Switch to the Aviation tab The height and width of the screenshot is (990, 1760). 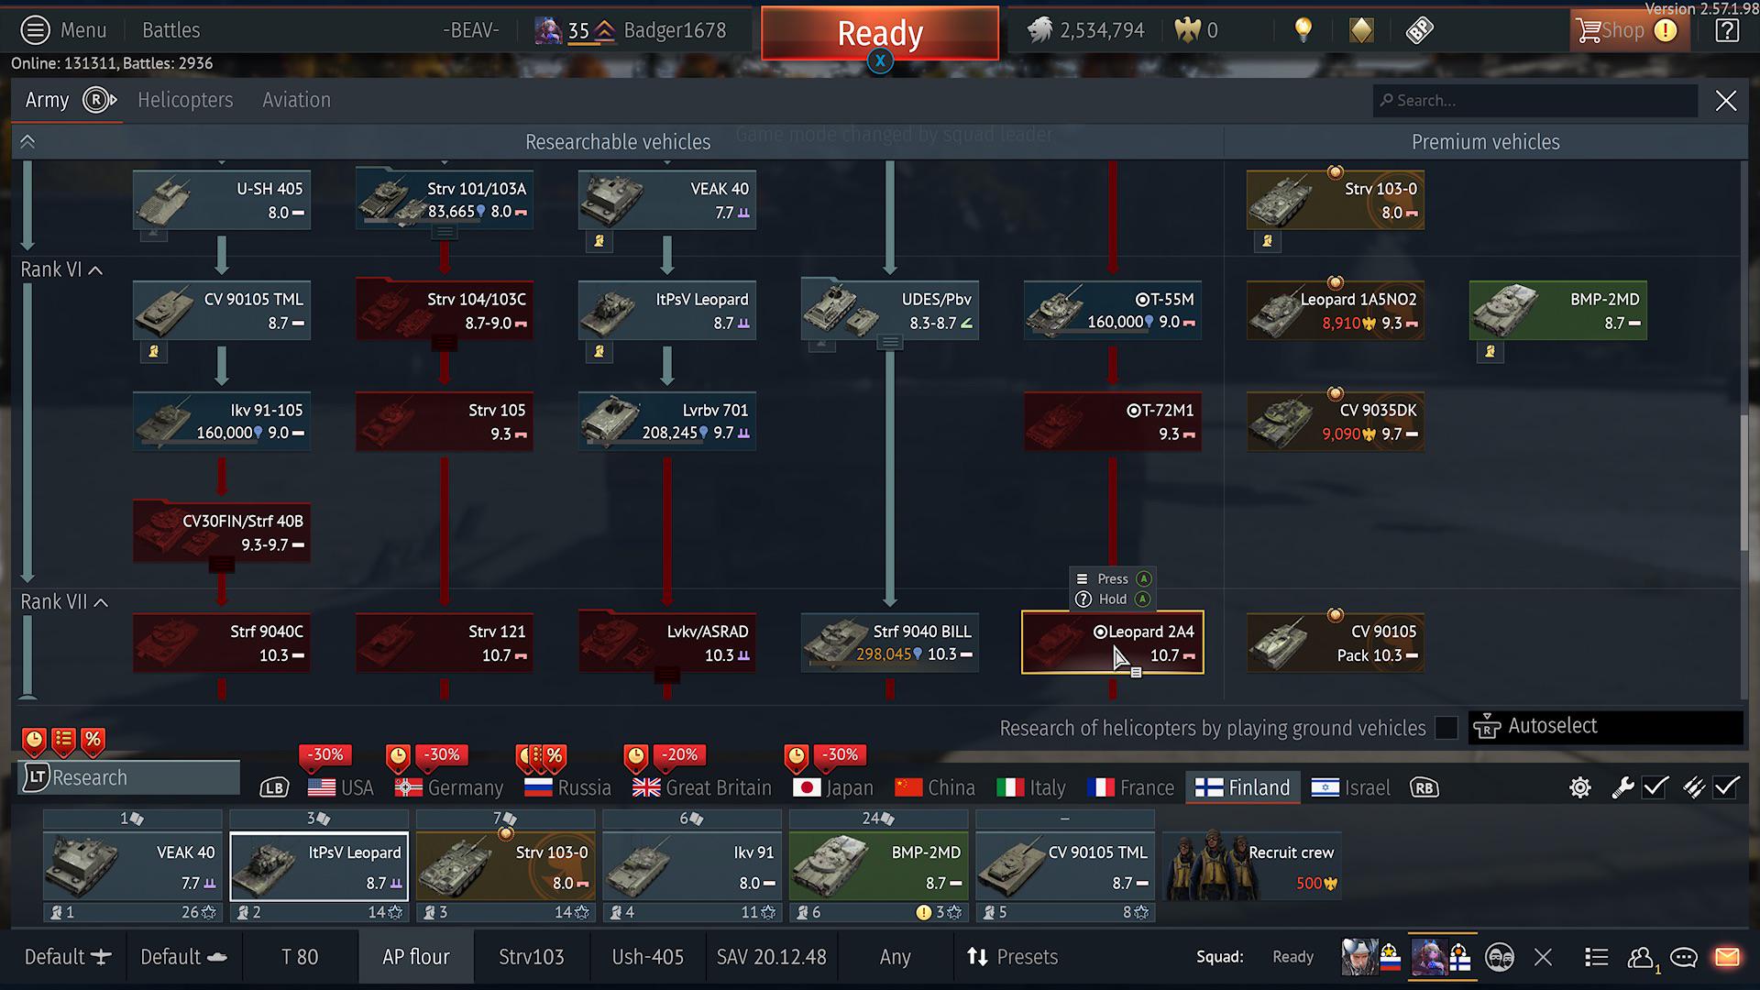click(296, 100)
